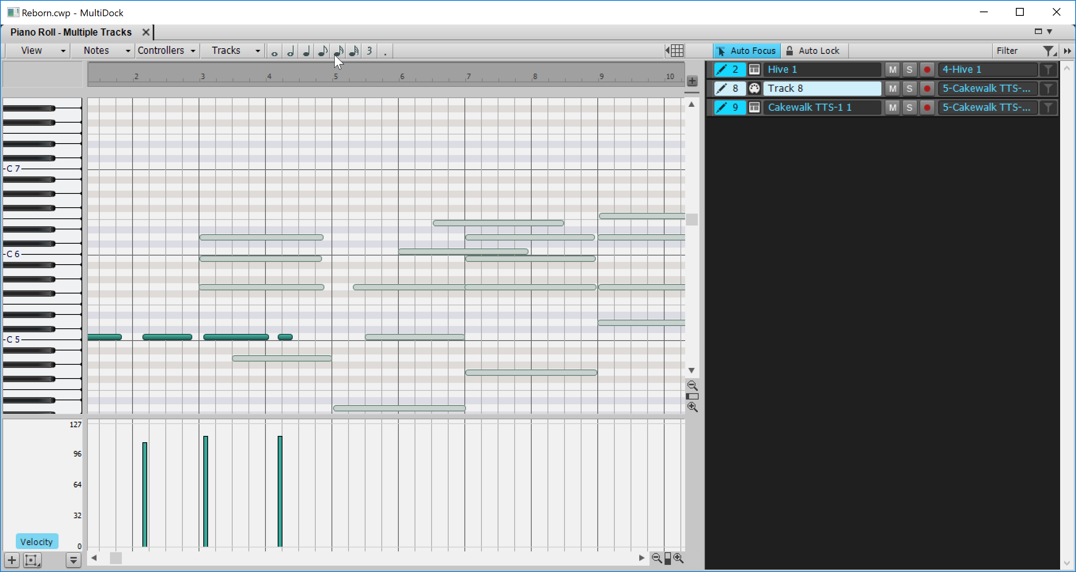The width and height of the screenshot is (1076, 572).
Task: Select the Filter menu option
Action: tap(1008, 51)
